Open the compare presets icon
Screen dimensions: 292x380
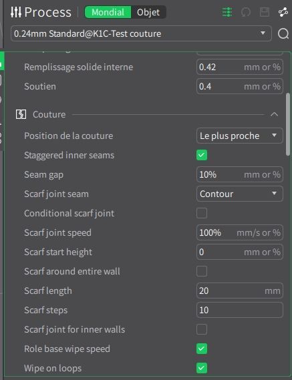(x=283, y=12)
